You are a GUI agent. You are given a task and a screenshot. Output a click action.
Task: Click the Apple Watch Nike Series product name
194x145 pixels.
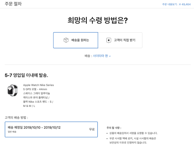click(39, 85)
